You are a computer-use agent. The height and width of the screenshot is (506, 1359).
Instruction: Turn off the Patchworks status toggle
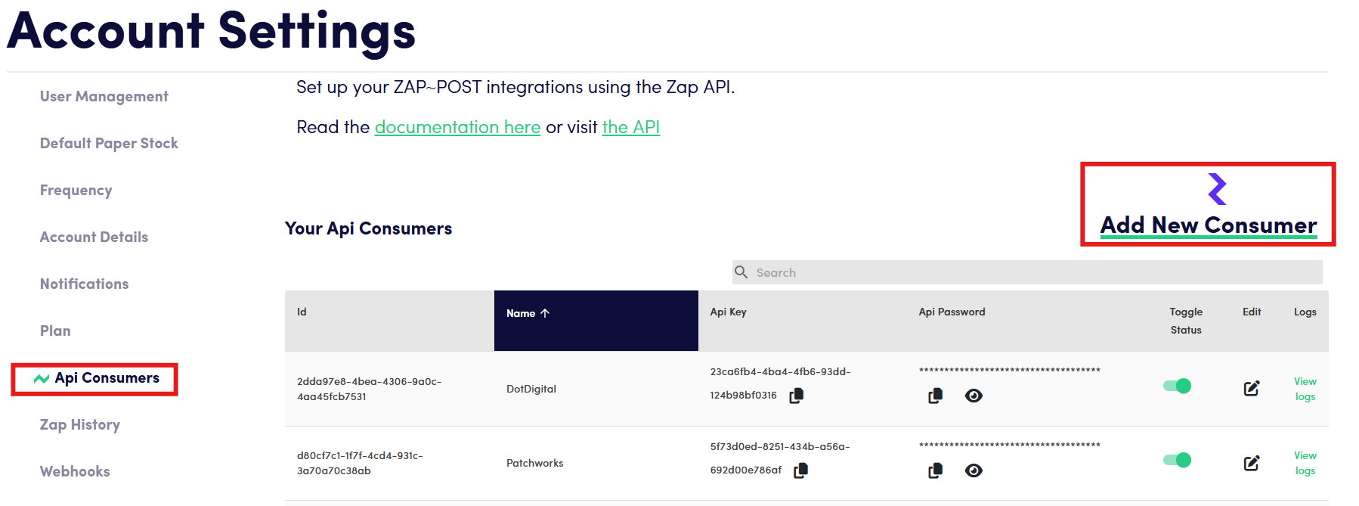pyautogui.click(x=1177, y=460)
